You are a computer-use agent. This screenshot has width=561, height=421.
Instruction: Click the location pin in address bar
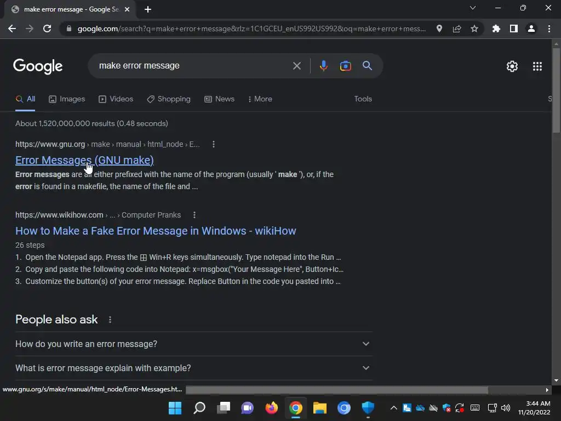[x=439, y=29]
